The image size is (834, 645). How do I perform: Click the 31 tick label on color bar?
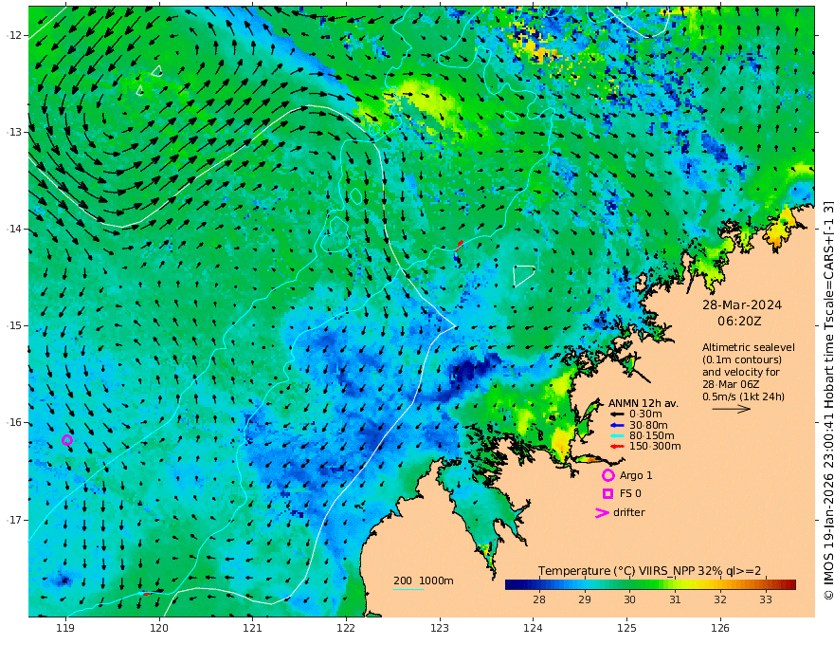pyautogui.click(x=675, y=599)
